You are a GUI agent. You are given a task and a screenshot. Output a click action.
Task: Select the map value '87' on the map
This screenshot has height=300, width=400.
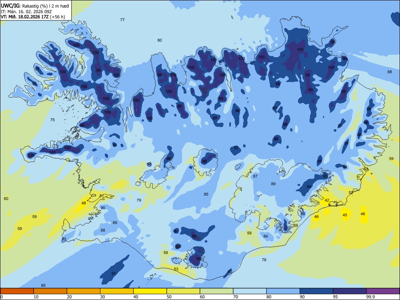pyautogui.click(x=255, y=176)
